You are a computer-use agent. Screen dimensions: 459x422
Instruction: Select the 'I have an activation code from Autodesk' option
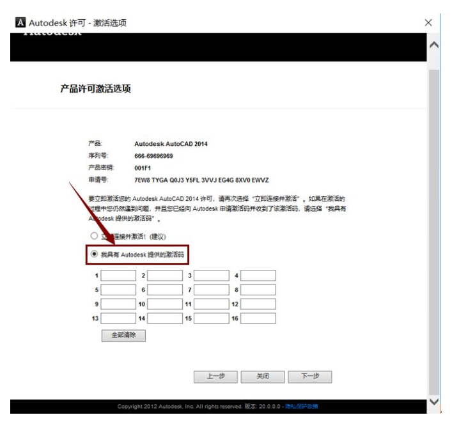point(94,254)
